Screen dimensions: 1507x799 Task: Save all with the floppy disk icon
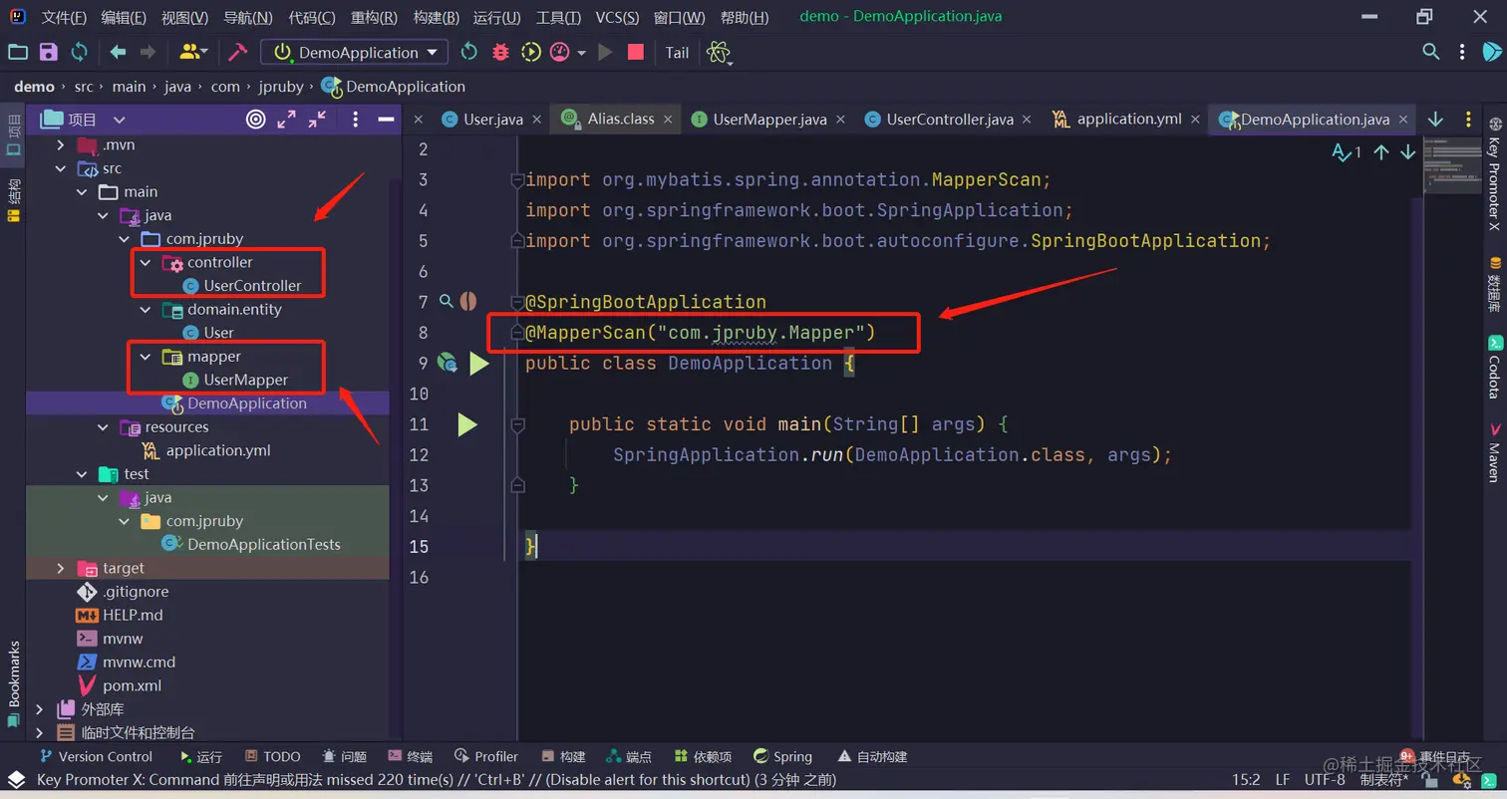pos(48,52)
